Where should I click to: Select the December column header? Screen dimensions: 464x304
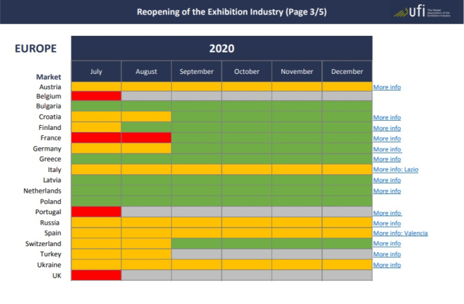point(347,71)
